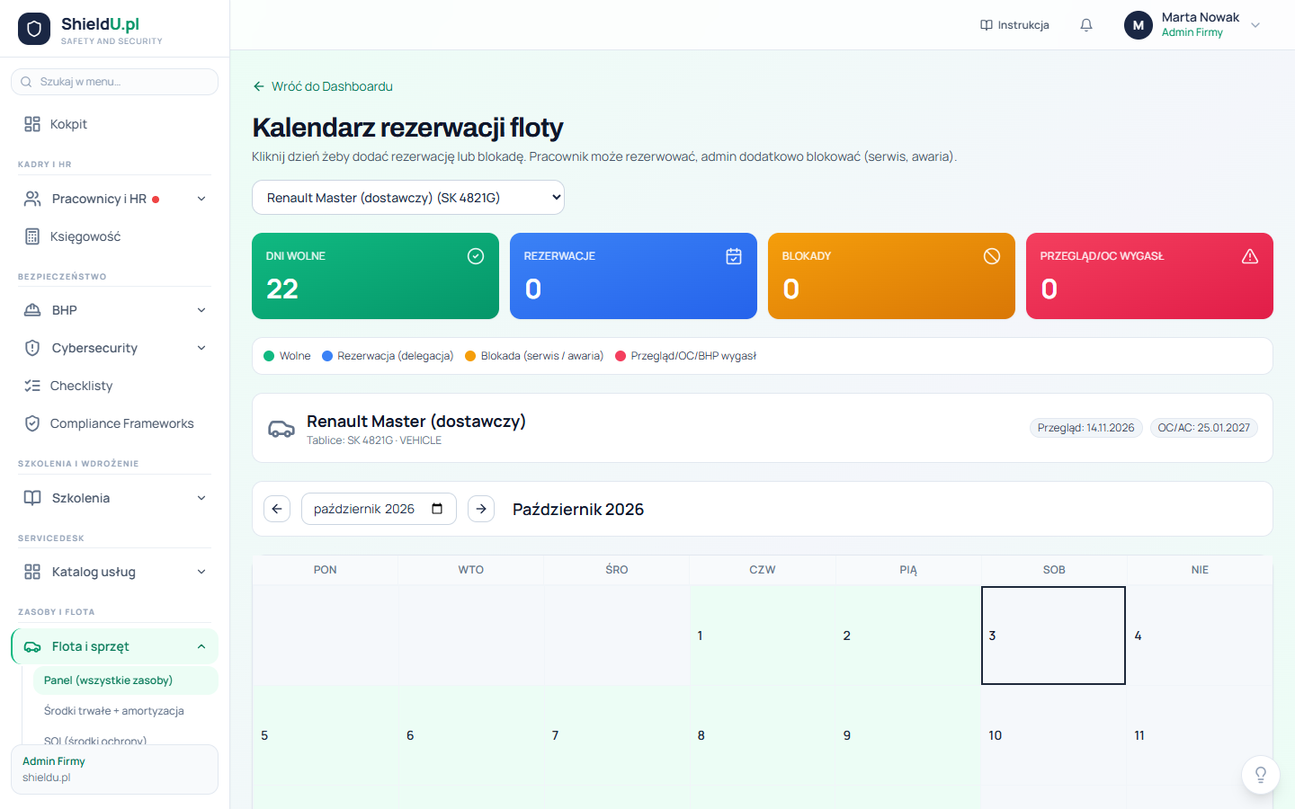Click the Kokpit dashboard grid icon
1295x809 pixels.
tap(32, 124)
